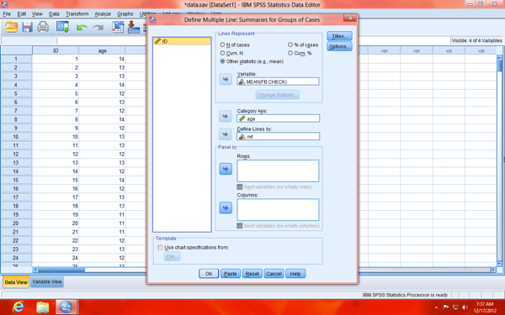Click the vertical scrollbar of the data grid
Image resolution: width=505 pixels, height=315 pixels.
tap(499, 160)
